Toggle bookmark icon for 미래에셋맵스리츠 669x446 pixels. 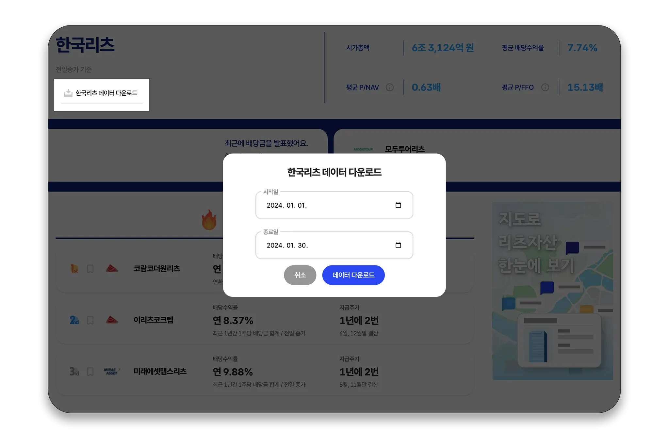point(90,372)
